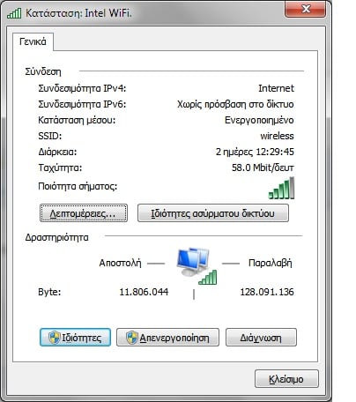The image size is (356, 402).
Task: Click the IPv4 connectivity Internet value
Action: [276, 88]
